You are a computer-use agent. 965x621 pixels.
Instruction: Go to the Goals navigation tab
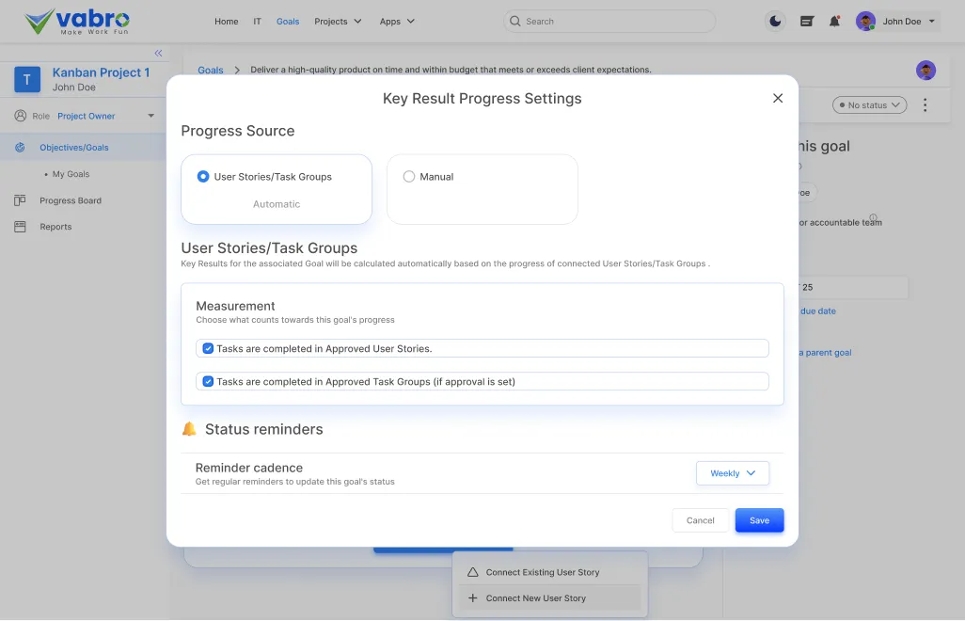pos(288,22)
